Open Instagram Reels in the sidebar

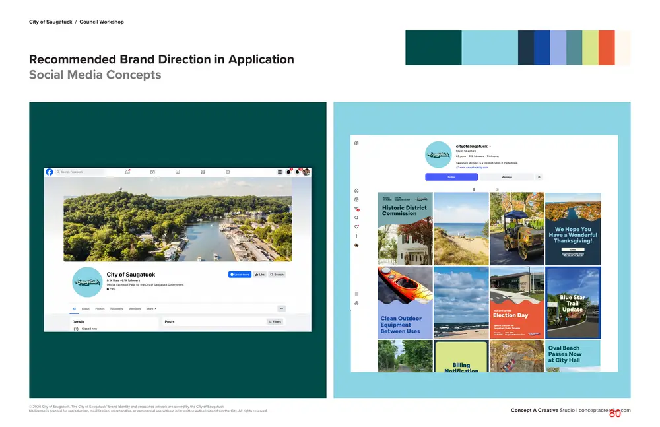tap(356, 199)
